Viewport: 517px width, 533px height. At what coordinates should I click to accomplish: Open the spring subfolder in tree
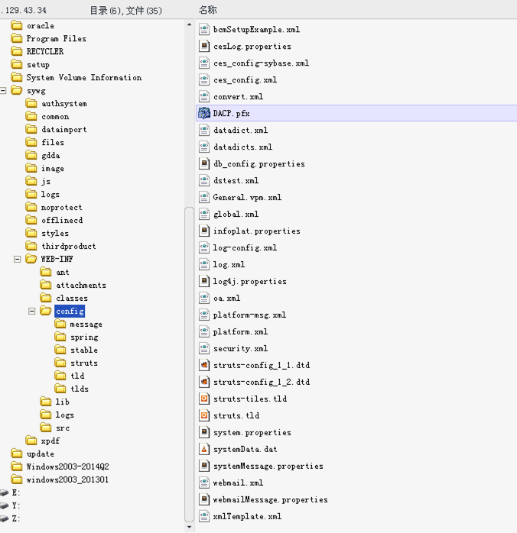tap(84, 338)
